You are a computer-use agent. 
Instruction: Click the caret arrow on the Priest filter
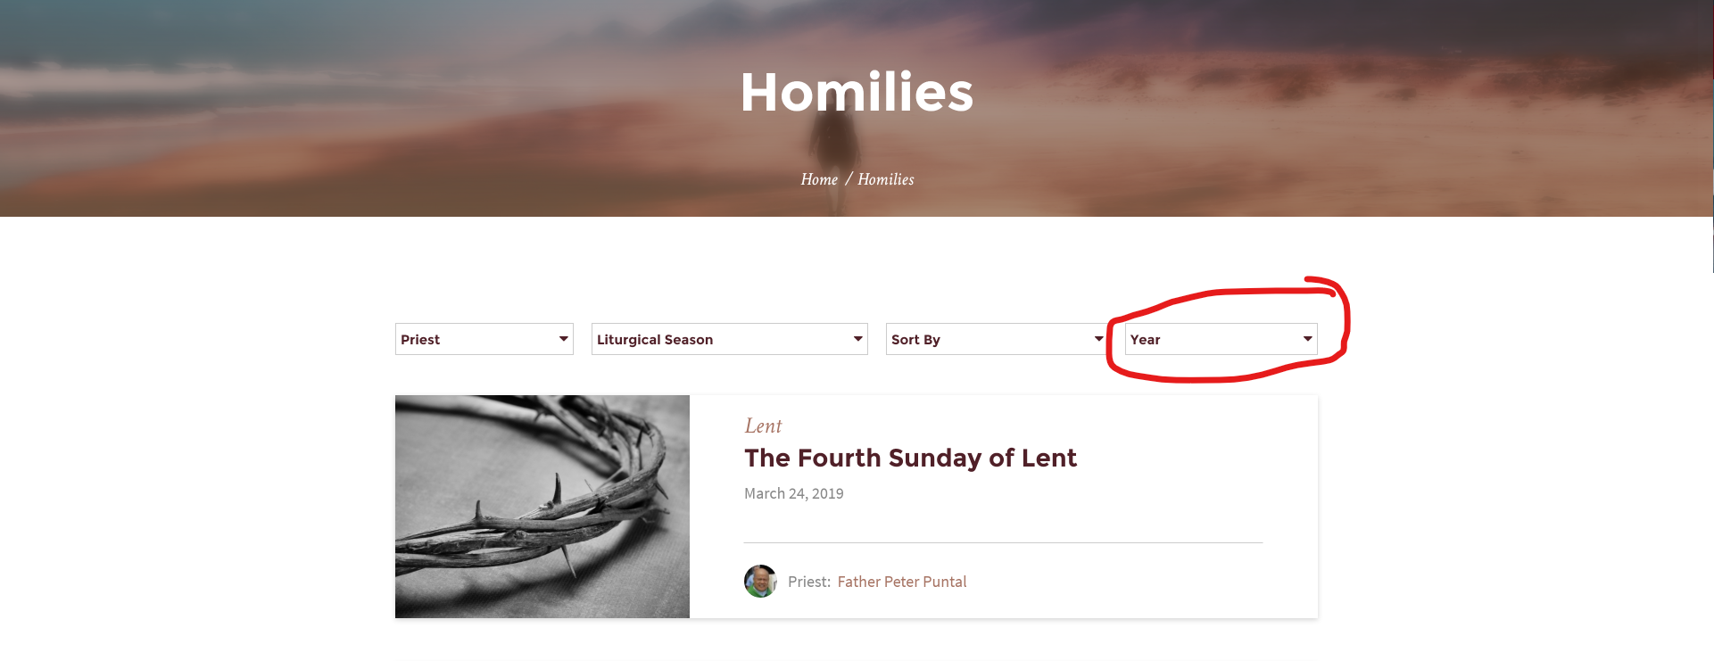[564, 339]
